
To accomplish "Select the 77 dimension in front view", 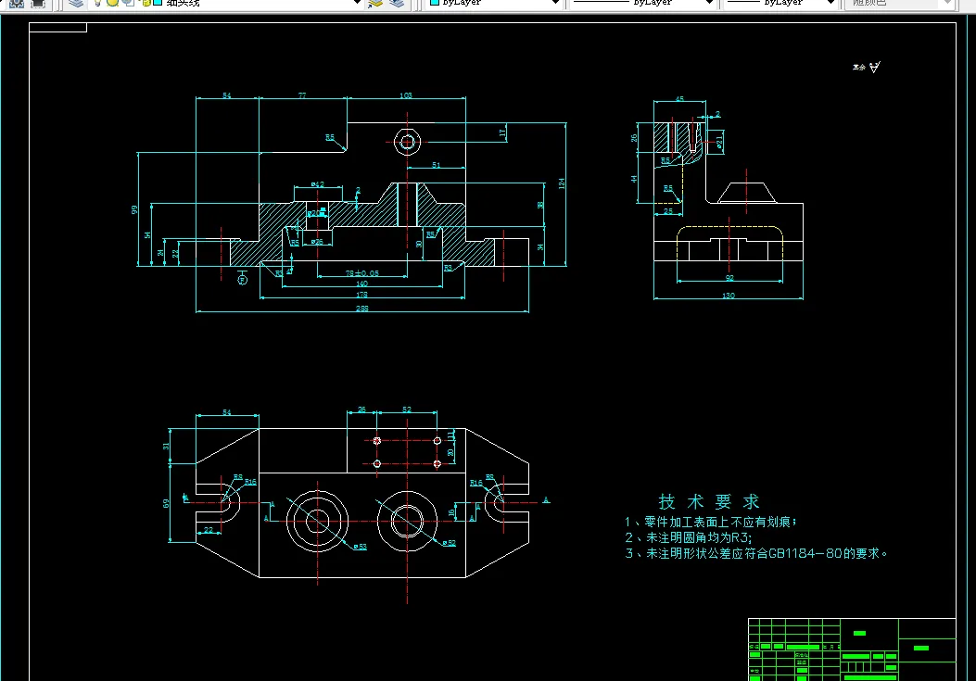I will tap(302, 95).
